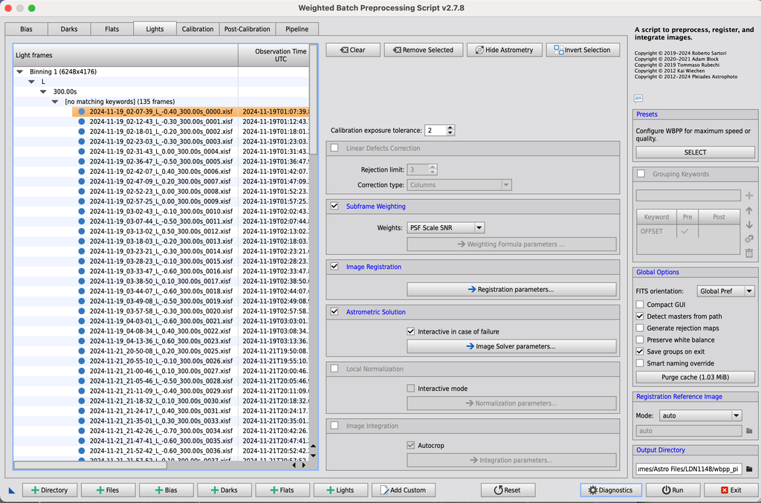Add Darks frames
The width and height of the screenshot is (761, 503).
(224, 490)
